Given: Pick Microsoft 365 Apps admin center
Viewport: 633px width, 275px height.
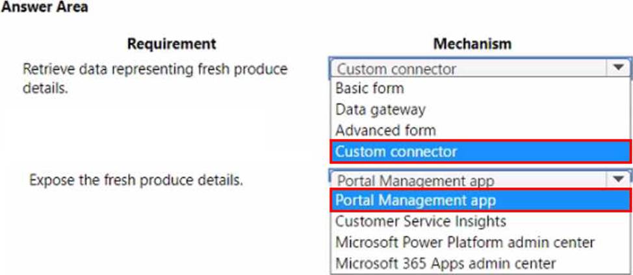Looking at the screenshot, I should coord(445,263).
